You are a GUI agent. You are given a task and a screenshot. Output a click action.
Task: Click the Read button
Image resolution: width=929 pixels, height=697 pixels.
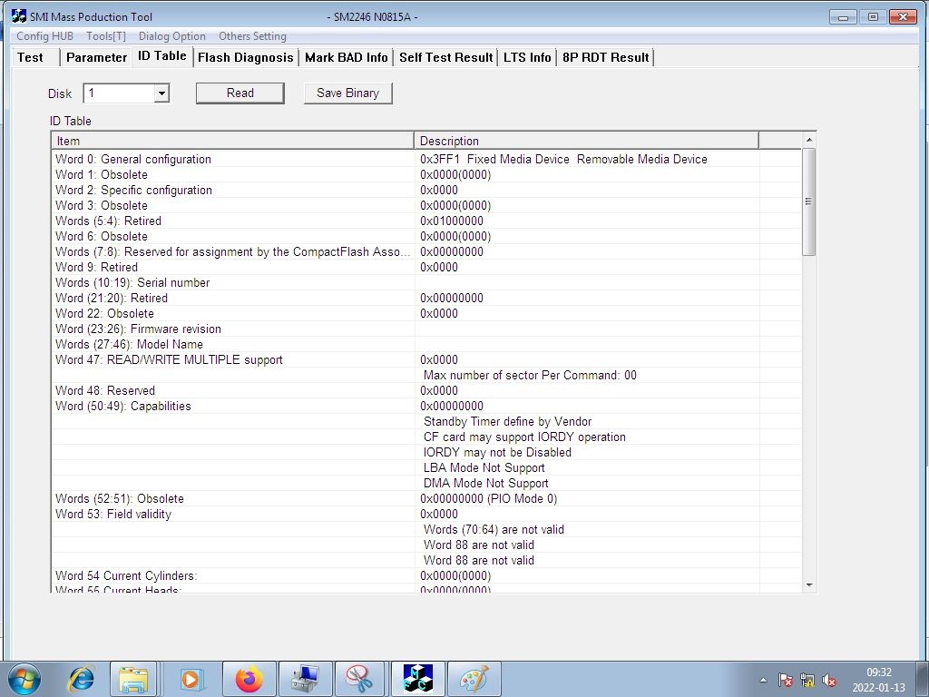point(240,93)
